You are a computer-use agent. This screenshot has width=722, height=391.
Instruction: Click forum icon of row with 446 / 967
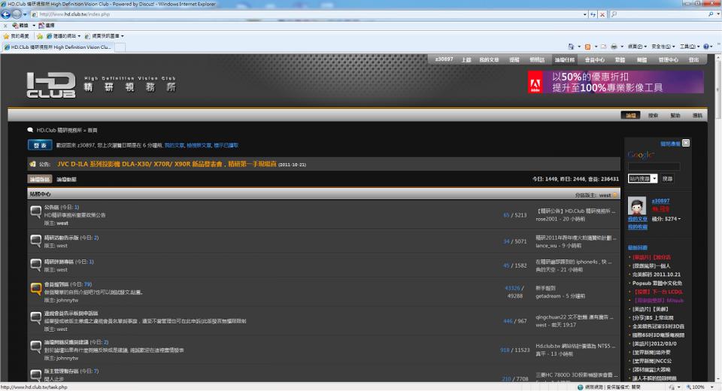click(35, 318)
